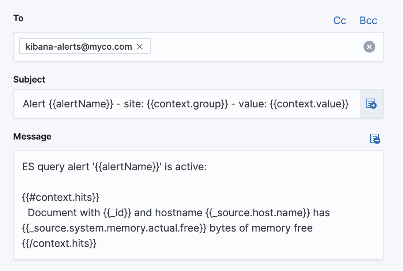Click the Message field label
The image size is (403, 271).
tap(32, 137)
